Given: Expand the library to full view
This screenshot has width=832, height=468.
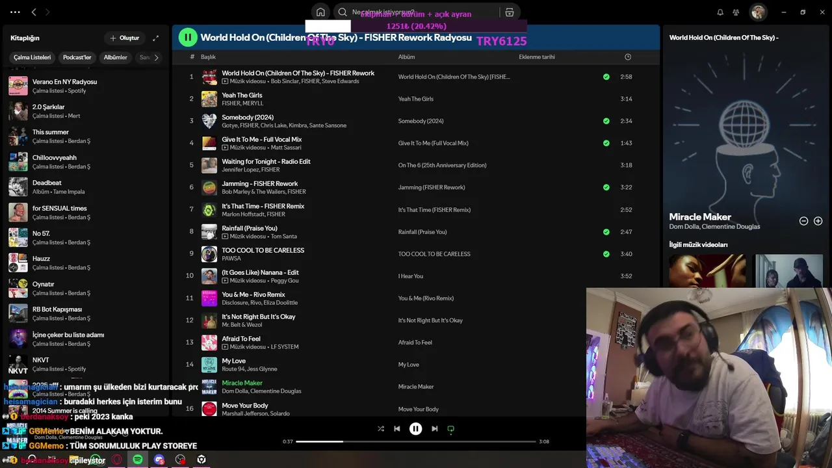Looking at the screenshot, I should click(155, 38).
